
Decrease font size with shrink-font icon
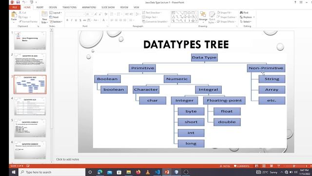pos(100,14)
